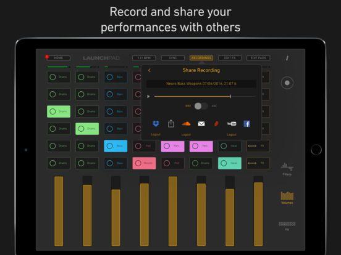Click the recording playback progress slider

coord(204,96)
